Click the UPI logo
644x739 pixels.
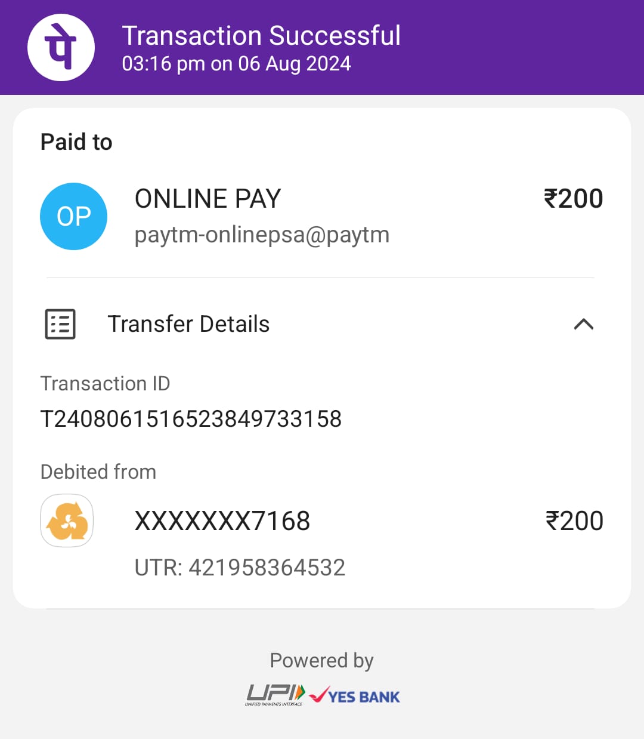[x=275, y=695]
